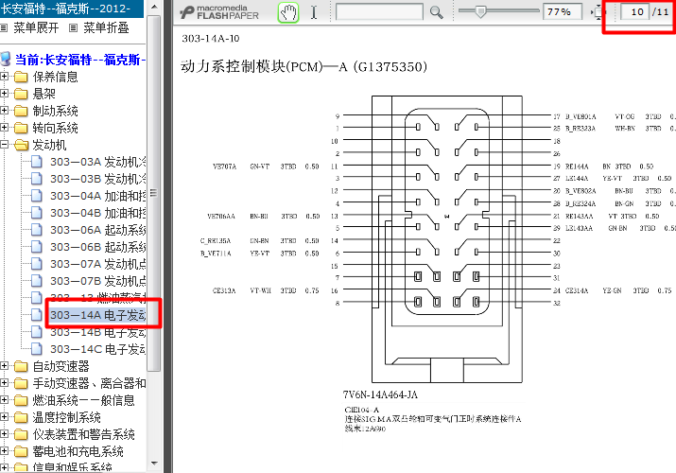Open 303—14C 电子发动 document
This screenshot has height=473, width=676.
[x=98, y=349]
